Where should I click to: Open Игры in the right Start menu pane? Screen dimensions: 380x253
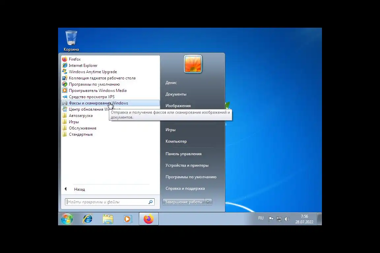point(171,130)
